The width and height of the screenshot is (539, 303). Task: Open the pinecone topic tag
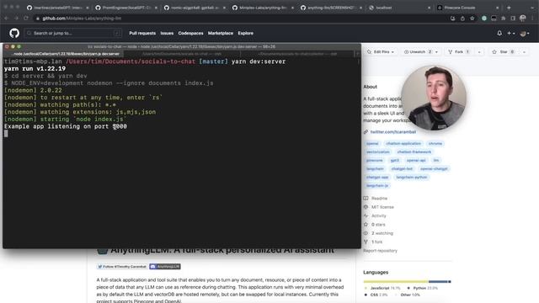[374, 161]
